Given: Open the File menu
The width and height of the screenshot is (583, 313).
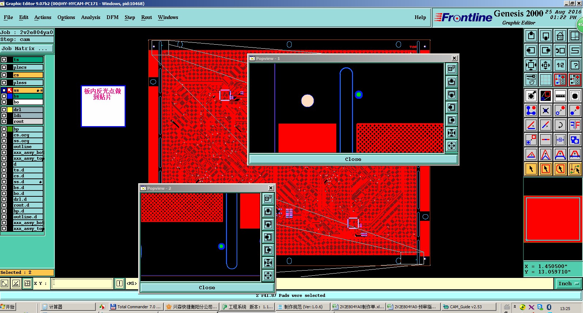Looking at the screenshot, I should [x=8, y=17].
